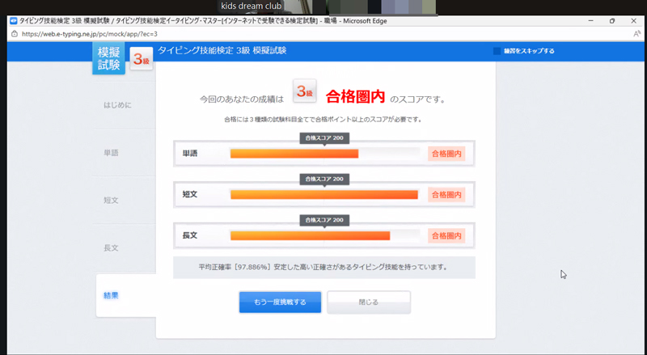Click the 長文 row label in results
Image resolution: width=647 pixels, height=355 pixels.
[190, 235]
